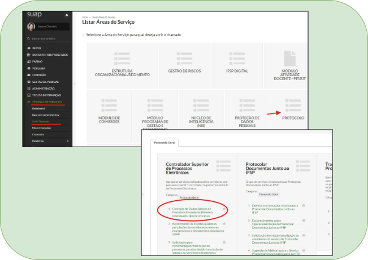Choose the IFSP Digital tile
This screenshot has height=260, width=368.
pos(237,65)
